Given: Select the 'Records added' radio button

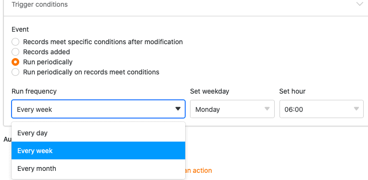Looking at the screenshot, I should pos(15,52).
